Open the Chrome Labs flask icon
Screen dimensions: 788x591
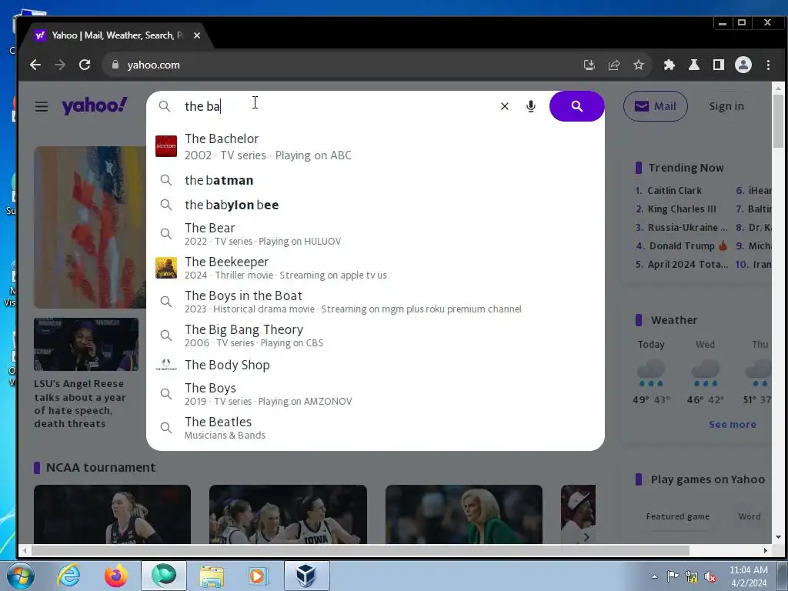coord(694,65)
